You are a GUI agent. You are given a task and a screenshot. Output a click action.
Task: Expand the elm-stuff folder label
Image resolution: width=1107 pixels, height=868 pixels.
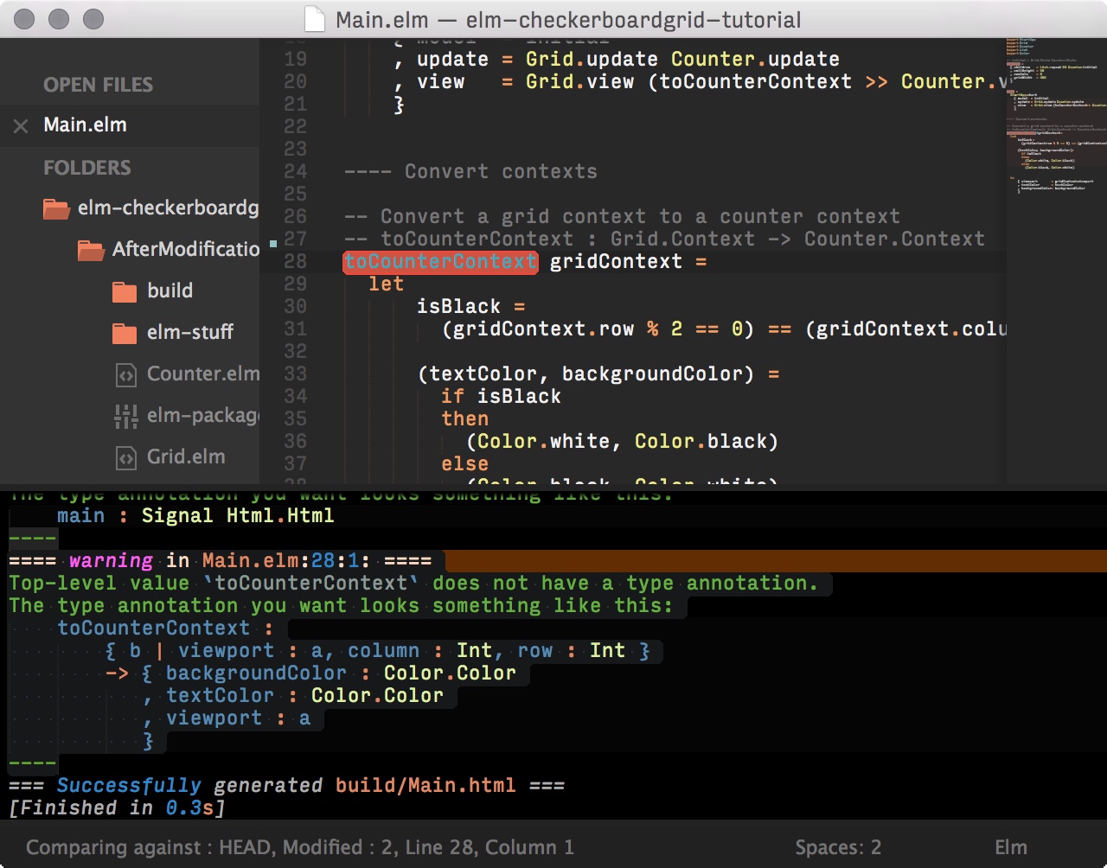tap(190, 332)
